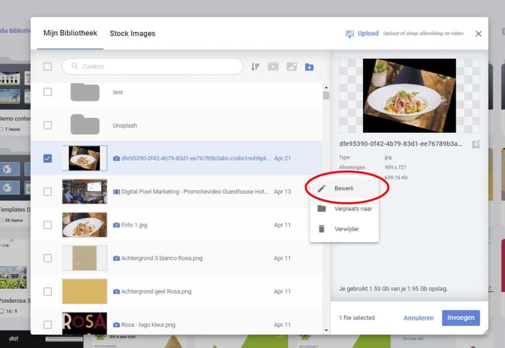Click Achtergrond geel Rosa.png file name
Viewport: 505px width, 348px height.
[x=156, y=291]
